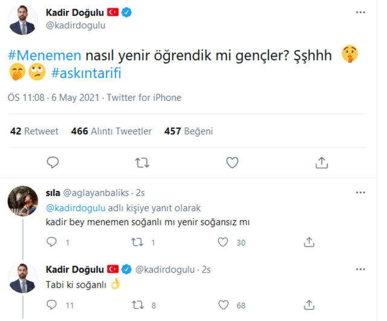Reply to the main Menemen tweet
This screenshot has width=387, height=321.
point(53,162)
